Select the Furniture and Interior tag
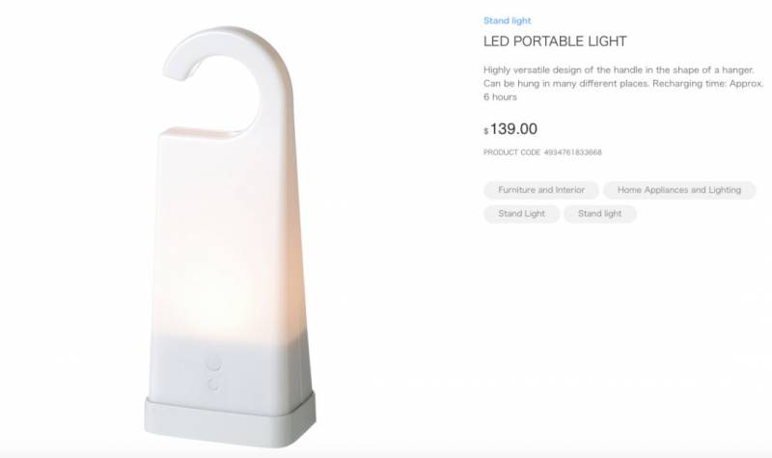Viewport: 772px width, 458px height. click(x=541, y=190)
